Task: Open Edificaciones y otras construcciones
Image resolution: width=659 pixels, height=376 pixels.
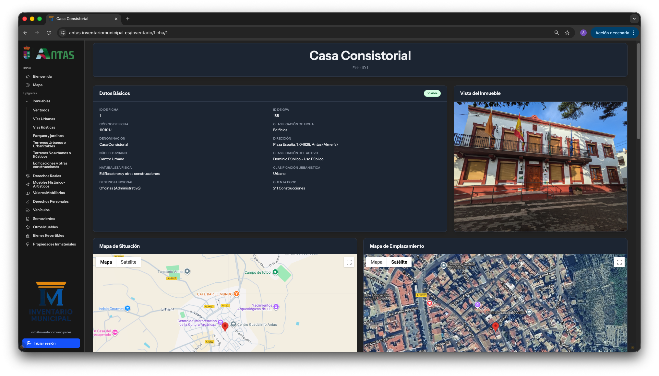Action: (x=50, y=165)
